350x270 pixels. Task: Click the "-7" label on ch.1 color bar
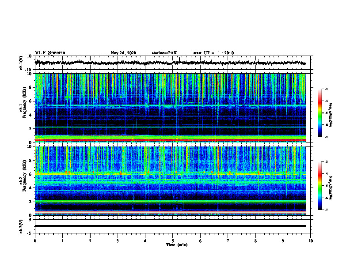326,137
